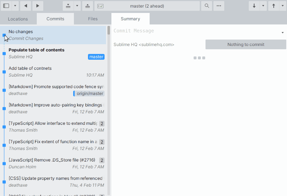Click the 10:17 AM commit timestamp

click(95, 75)
